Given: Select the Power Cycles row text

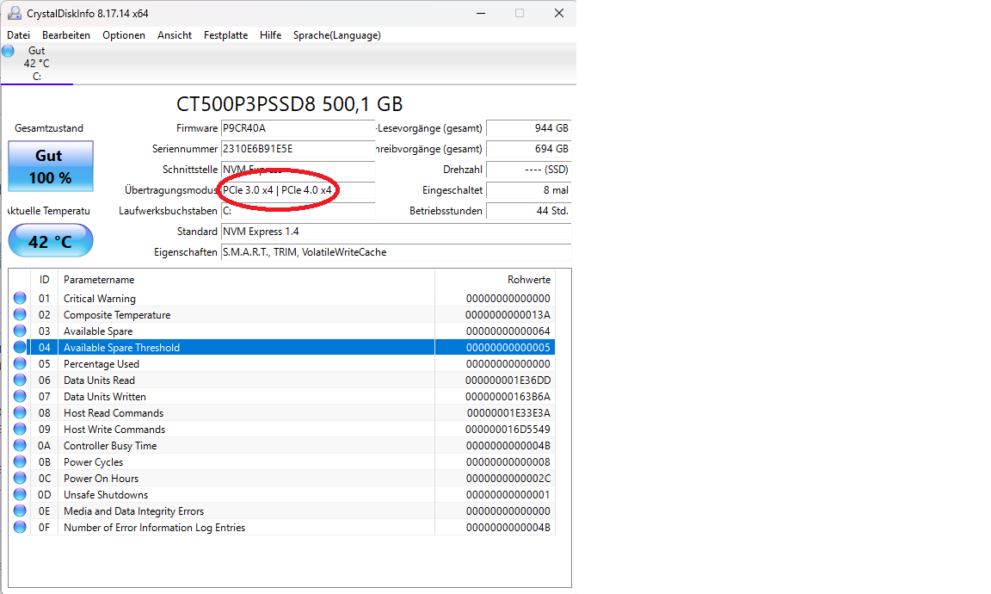Looking at the screenshot, I should point(94,462).
